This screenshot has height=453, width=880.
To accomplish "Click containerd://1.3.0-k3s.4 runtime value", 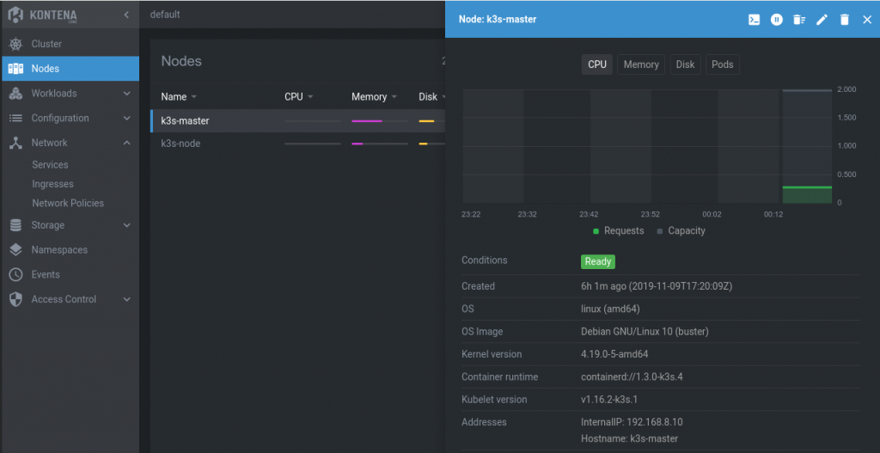I will coord(632,376).
